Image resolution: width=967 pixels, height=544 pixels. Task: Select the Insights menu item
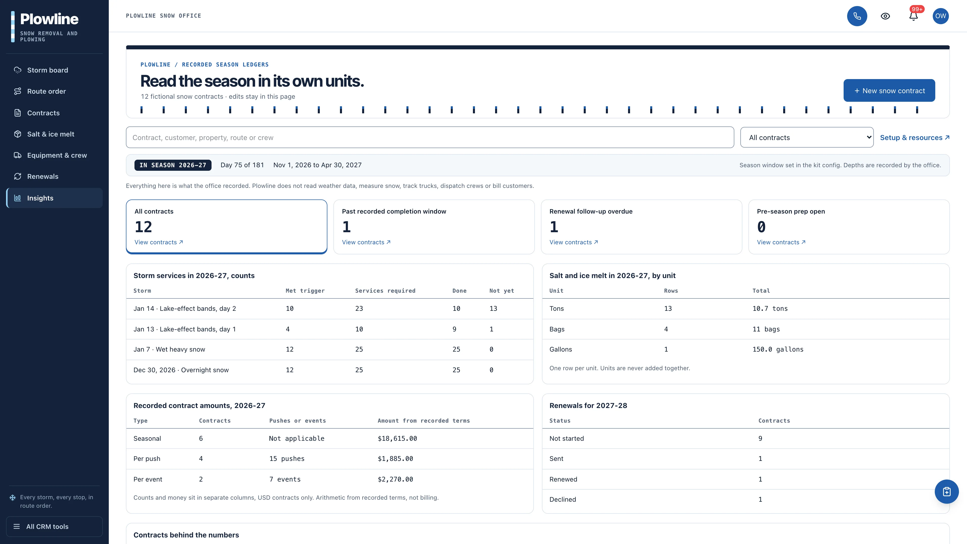(54, 198)
